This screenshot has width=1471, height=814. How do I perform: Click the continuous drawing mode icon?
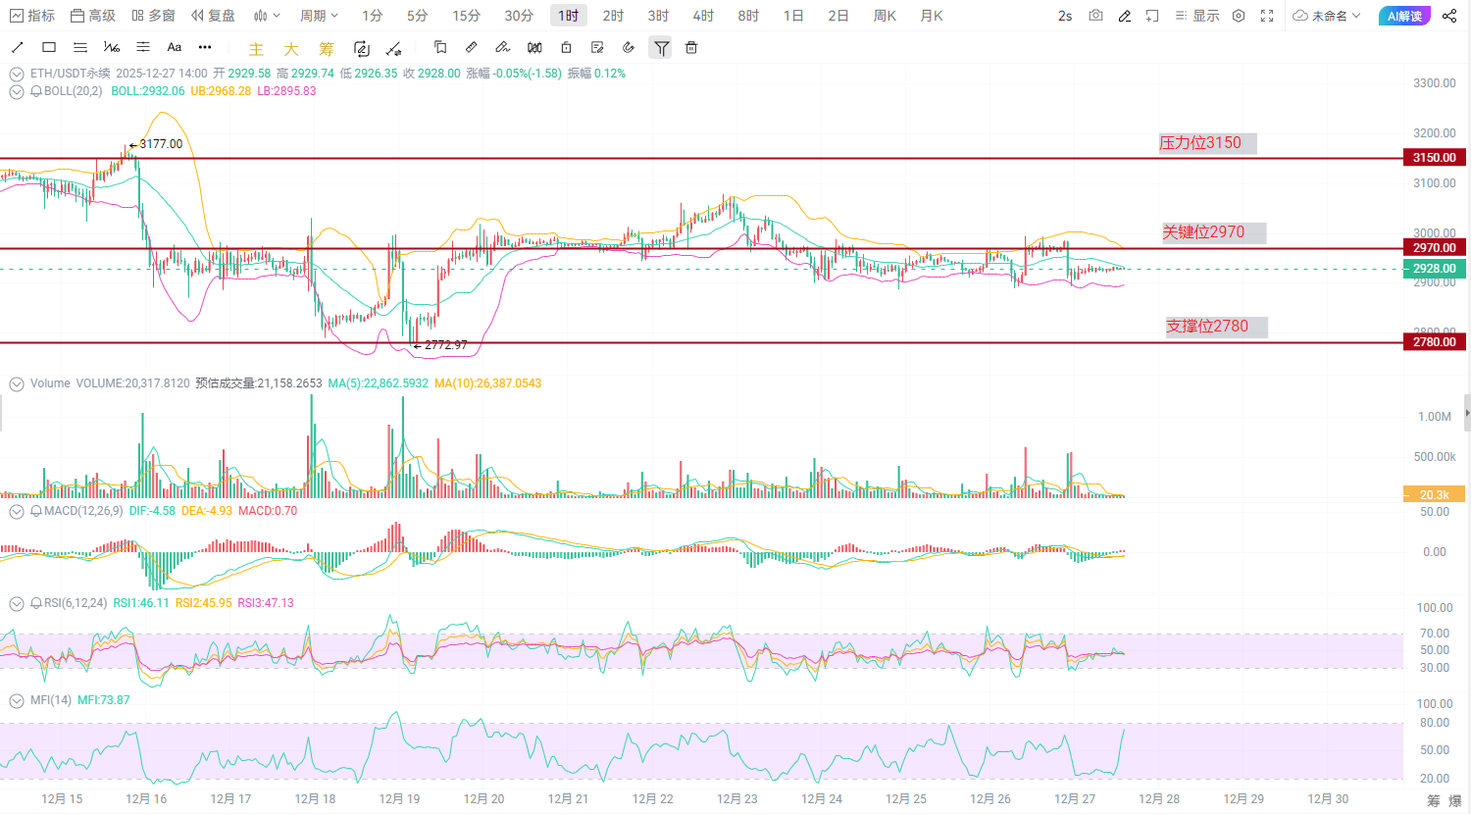361,48
